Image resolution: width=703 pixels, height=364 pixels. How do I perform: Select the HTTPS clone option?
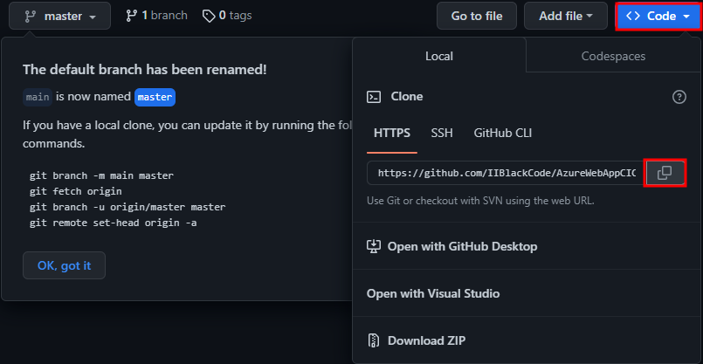(392, 134)
